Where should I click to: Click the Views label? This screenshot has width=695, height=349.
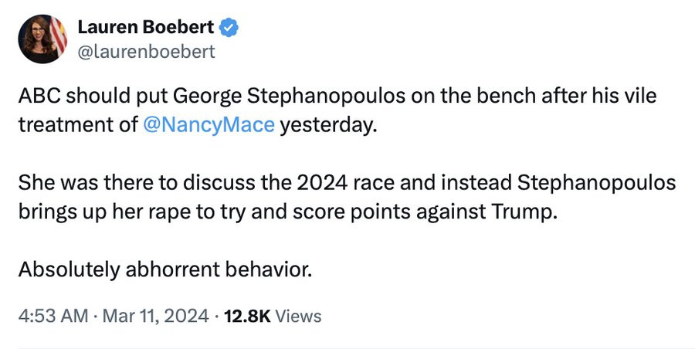pos(298,316)
